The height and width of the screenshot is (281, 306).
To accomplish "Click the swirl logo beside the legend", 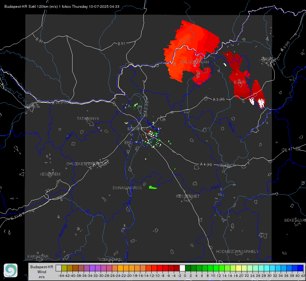I will tap(11, 270).
